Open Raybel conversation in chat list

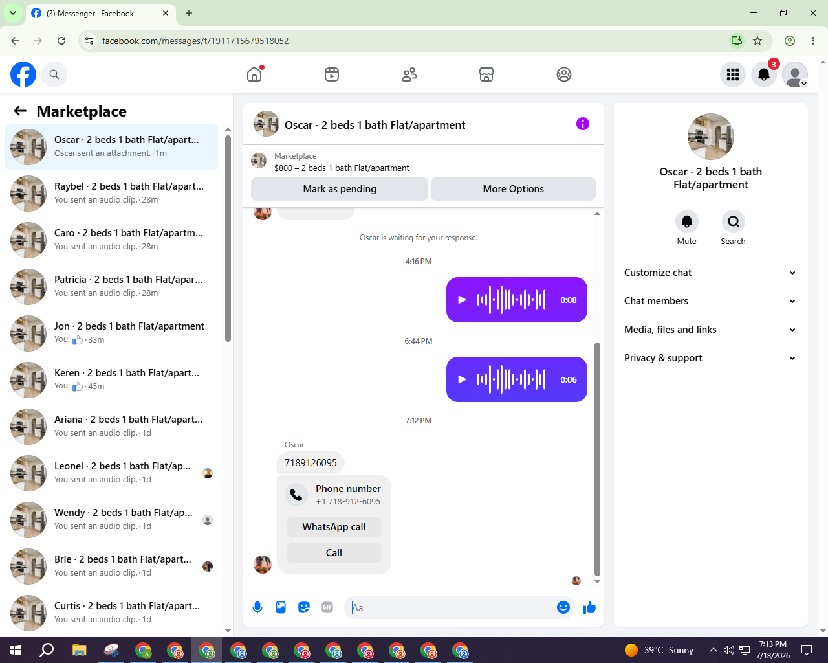(112, 194)
